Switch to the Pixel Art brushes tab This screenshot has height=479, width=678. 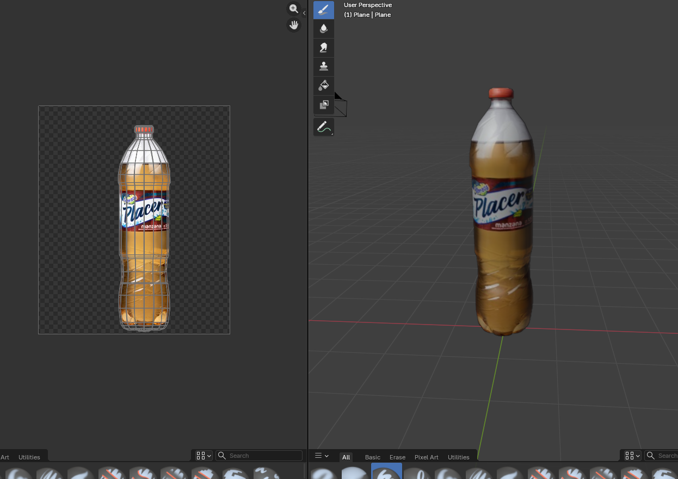click(427, 457)
